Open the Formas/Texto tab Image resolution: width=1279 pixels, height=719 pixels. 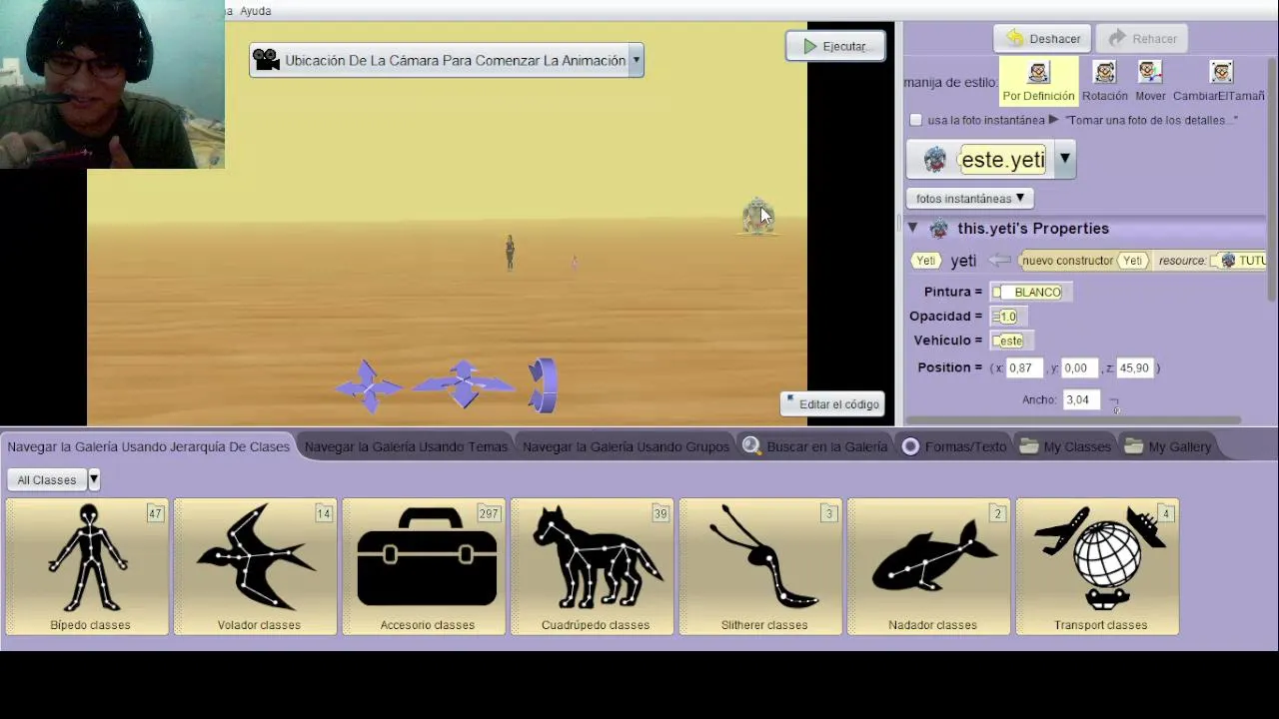tap(954, 446)
